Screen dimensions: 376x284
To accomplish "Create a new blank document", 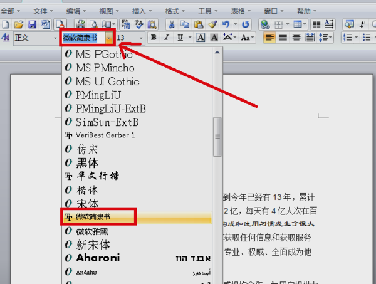I will coord(5,24).
